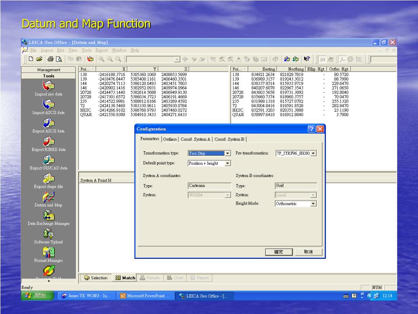This screenshot has height=314, width=418.
Task: Open the Export GIS/CAD data tool
Action: pos(49,162)
